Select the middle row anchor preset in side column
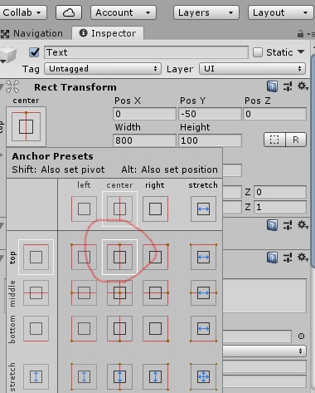The width and height of the screenshot is (315, 393). coord(36,292)
